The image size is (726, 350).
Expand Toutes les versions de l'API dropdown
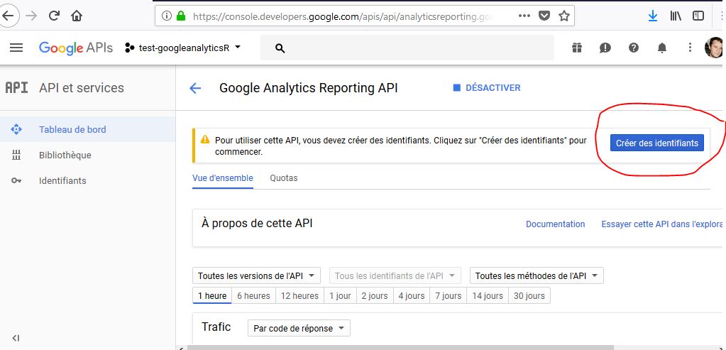(256, 276)
